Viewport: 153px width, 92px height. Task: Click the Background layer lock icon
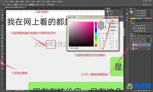click(149, 48)
